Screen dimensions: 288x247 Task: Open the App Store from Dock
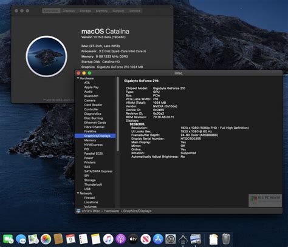click(x=158, y=239)
